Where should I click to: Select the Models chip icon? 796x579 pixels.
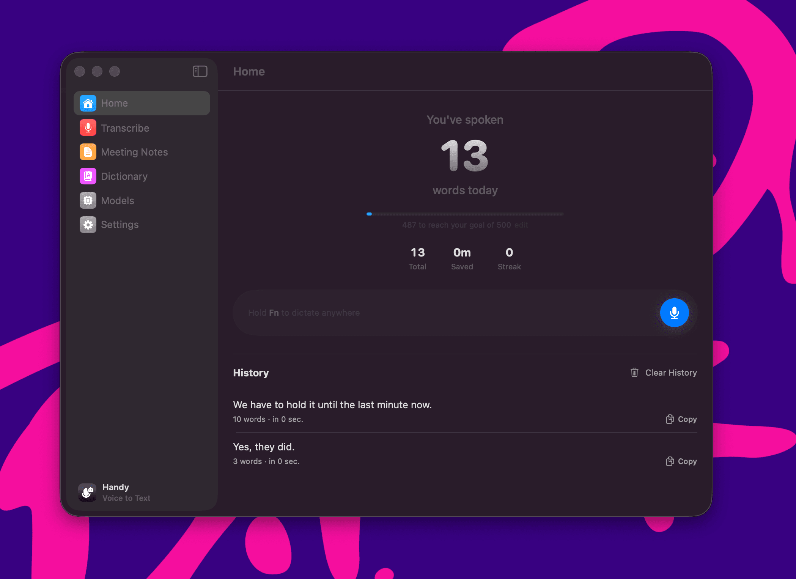(x=88, y=200)
